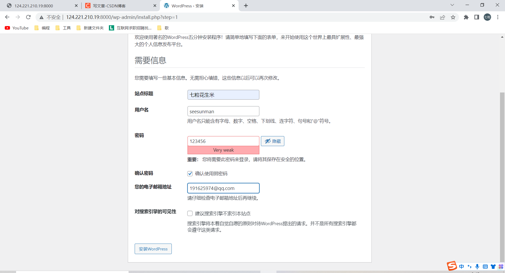This screenshot has height=273, width=505.
Task: Share this page via share icon
Action: point(442,17)
